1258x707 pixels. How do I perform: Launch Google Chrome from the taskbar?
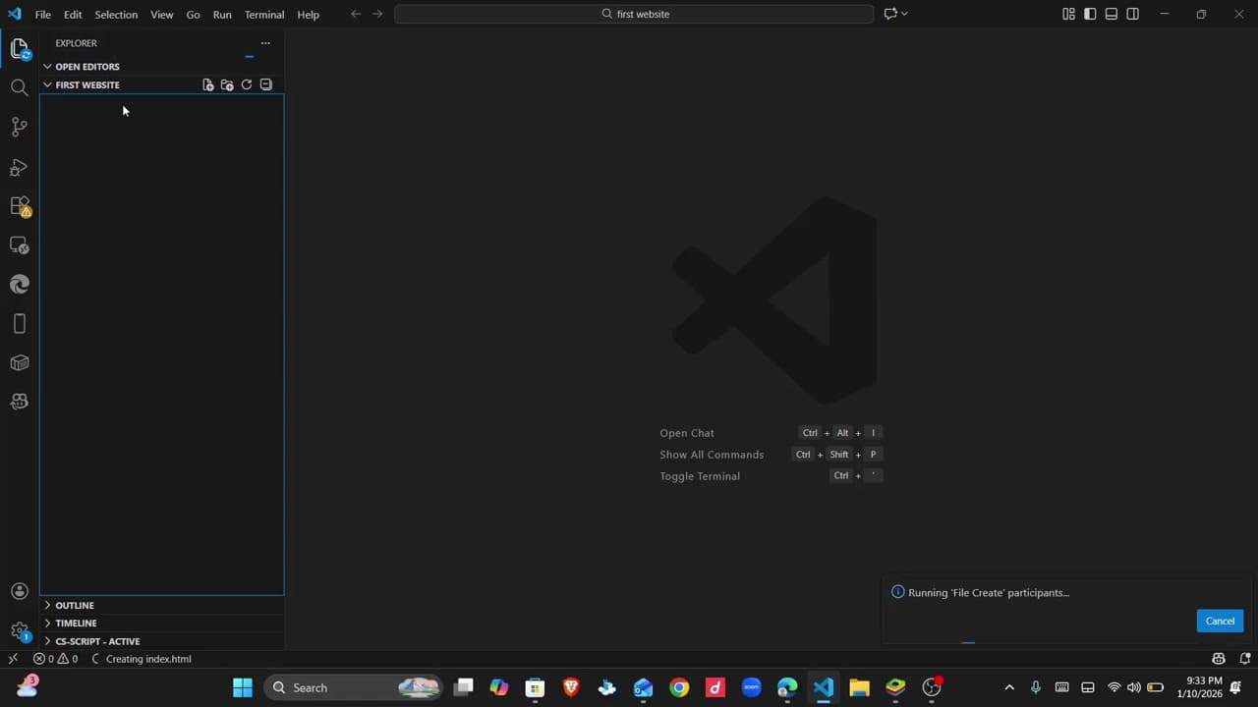pos(679,687)
